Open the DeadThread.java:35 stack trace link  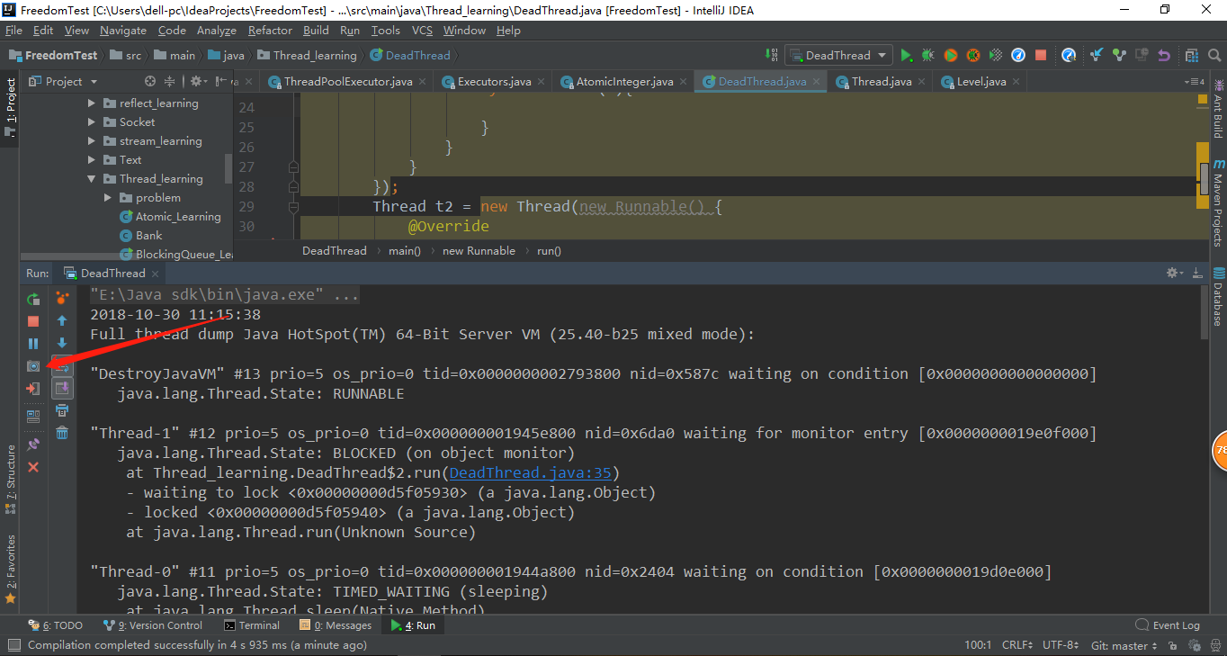coord(530,472)
